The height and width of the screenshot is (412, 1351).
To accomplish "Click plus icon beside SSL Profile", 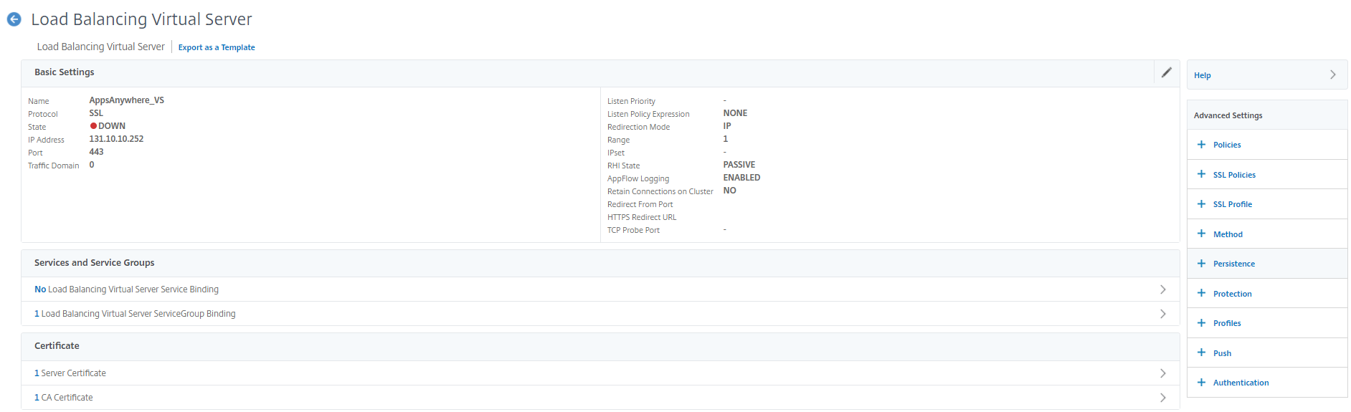I will tap(1201, 204).
